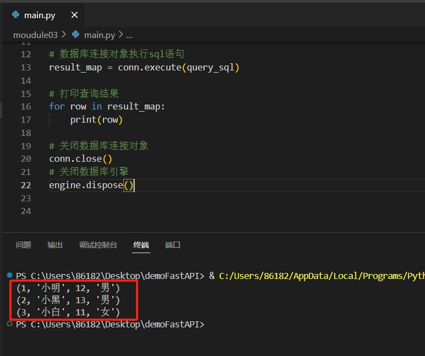Image resolution: width=425 pixels, height=356 pixels.
Task: Click the gray prompt circle in terminal
Action: click(x=10, y=324)
